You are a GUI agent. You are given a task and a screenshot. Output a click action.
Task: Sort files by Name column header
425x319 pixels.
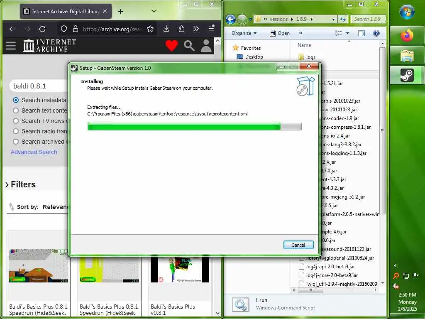pyautogui.click(x=304, y=45)
